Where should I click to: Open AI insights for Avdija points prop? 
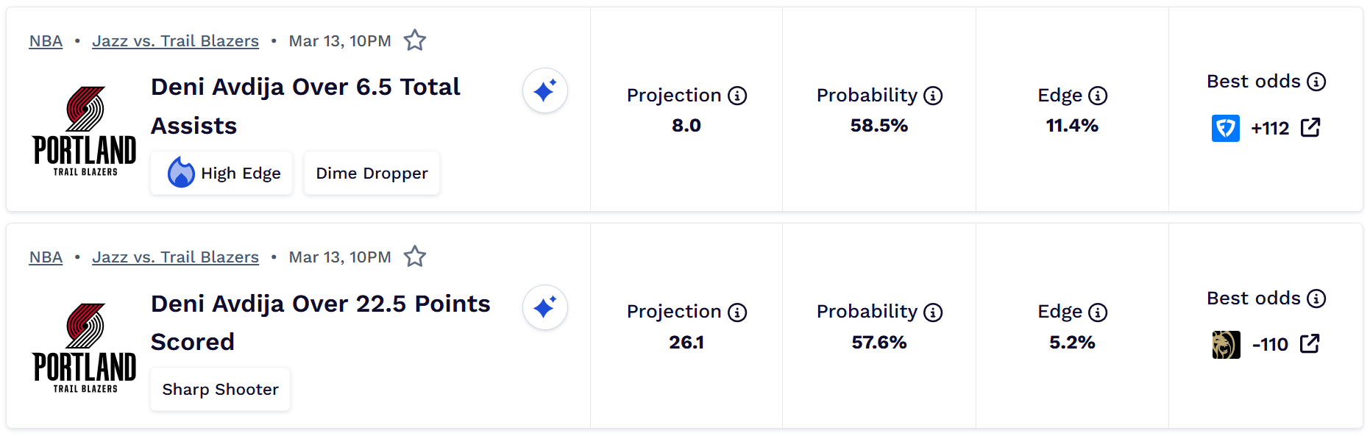click(544, 307)
